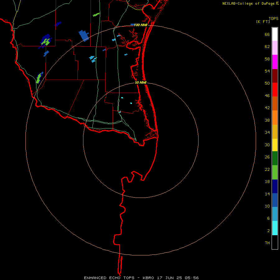Viewport: 280px width, 280px height.
Task: Click the legend value 6
Action: (268, 218)
